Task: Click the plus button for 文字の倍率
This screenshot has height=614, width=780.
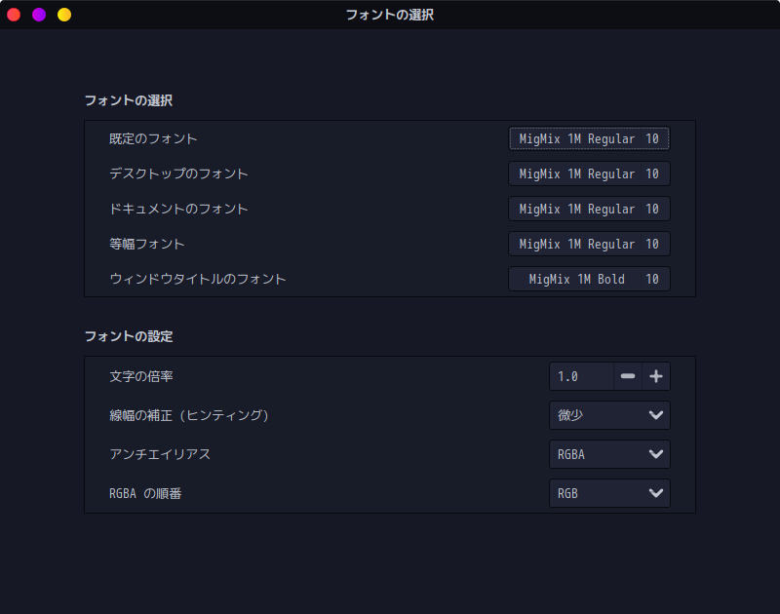Action: pos(656,376)
